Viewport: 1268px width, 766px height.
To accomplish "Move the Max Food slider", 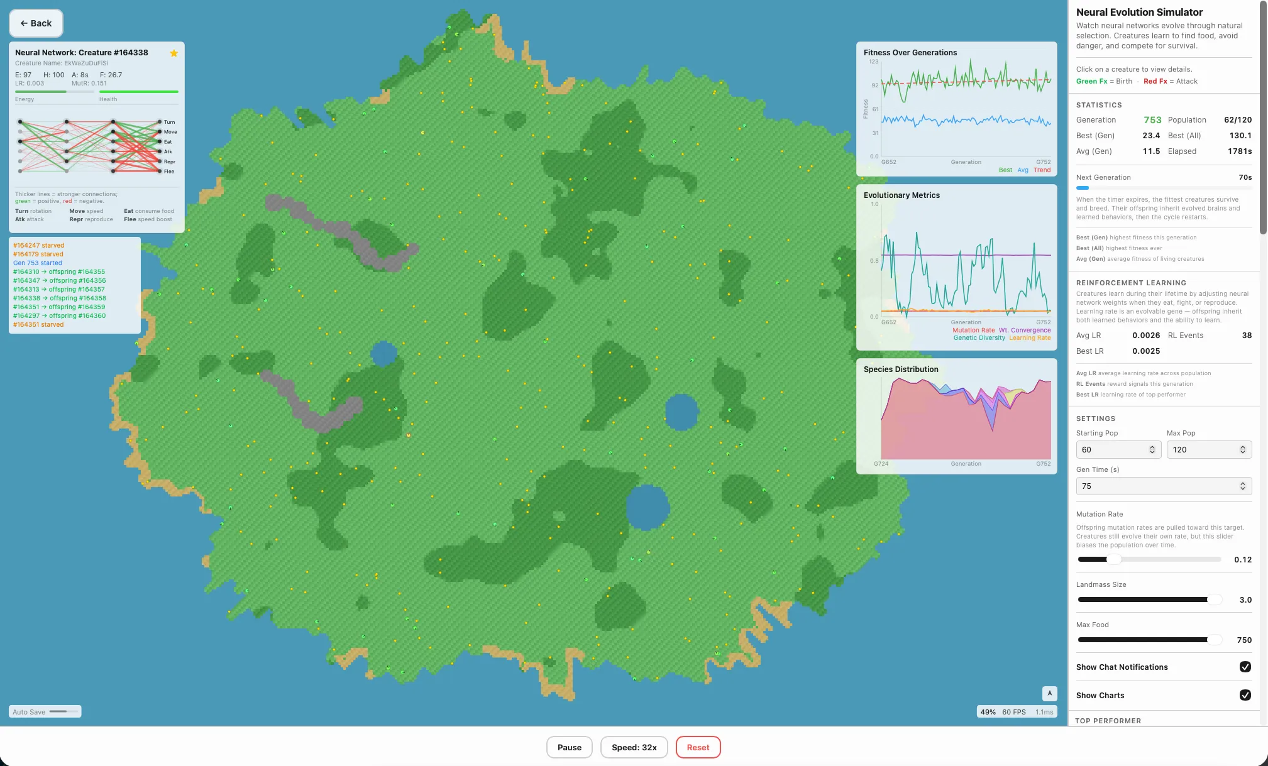I will tap(1213, 639).
